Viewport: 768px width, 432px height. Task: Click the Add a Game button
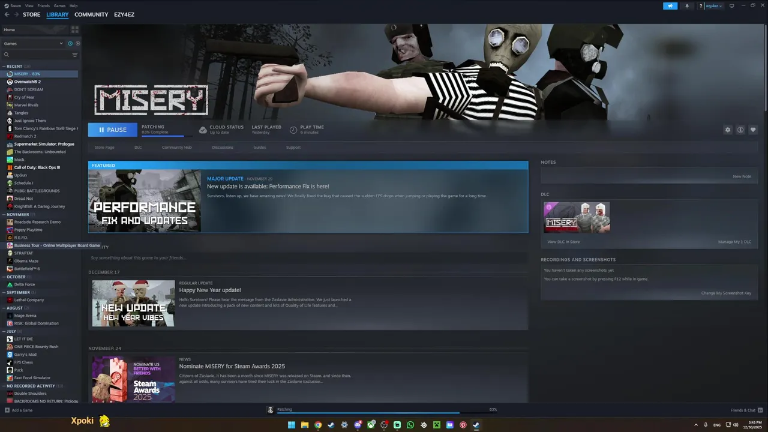(19, 410)
